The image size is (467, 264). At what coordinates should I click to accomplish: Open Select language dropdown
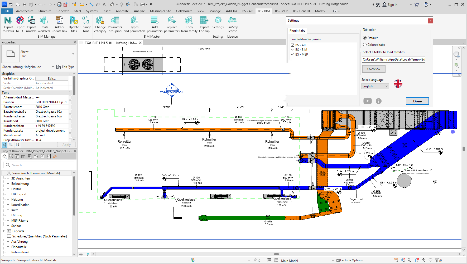375,86
